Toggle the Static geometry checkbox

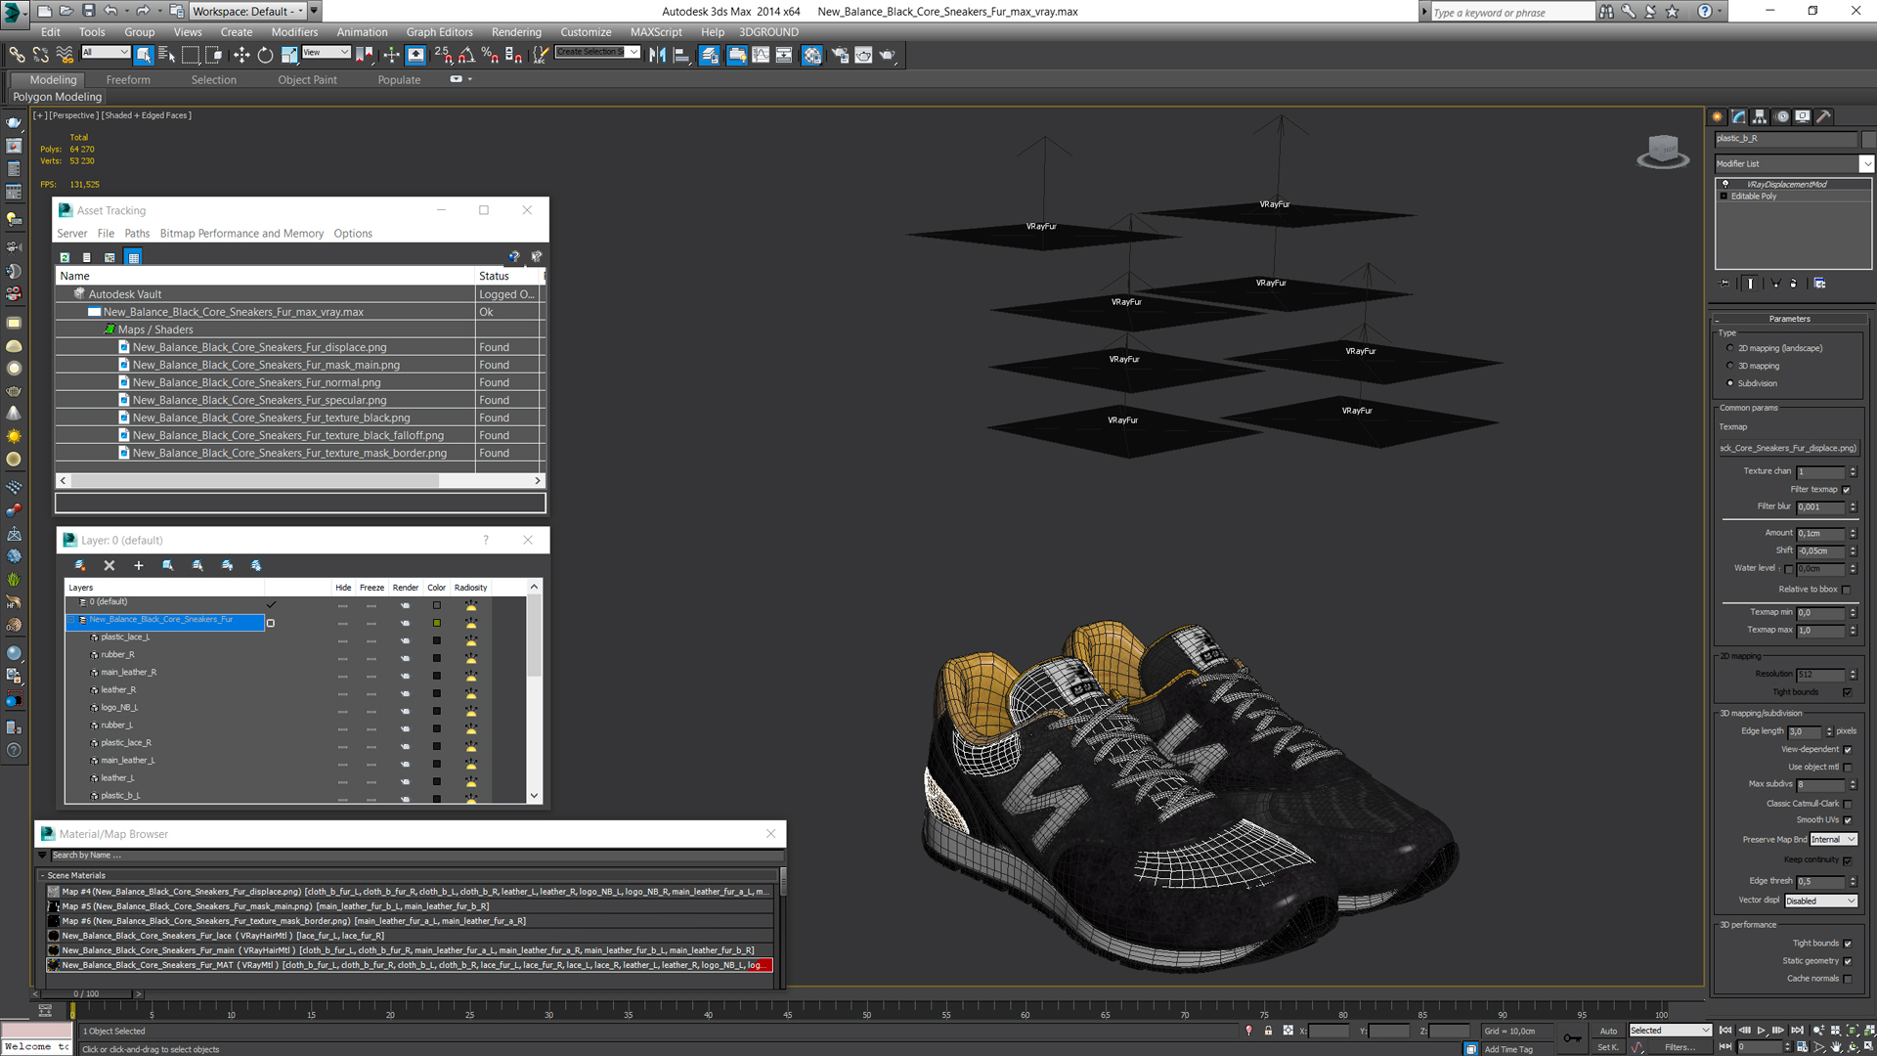(x=1848, y=961)
